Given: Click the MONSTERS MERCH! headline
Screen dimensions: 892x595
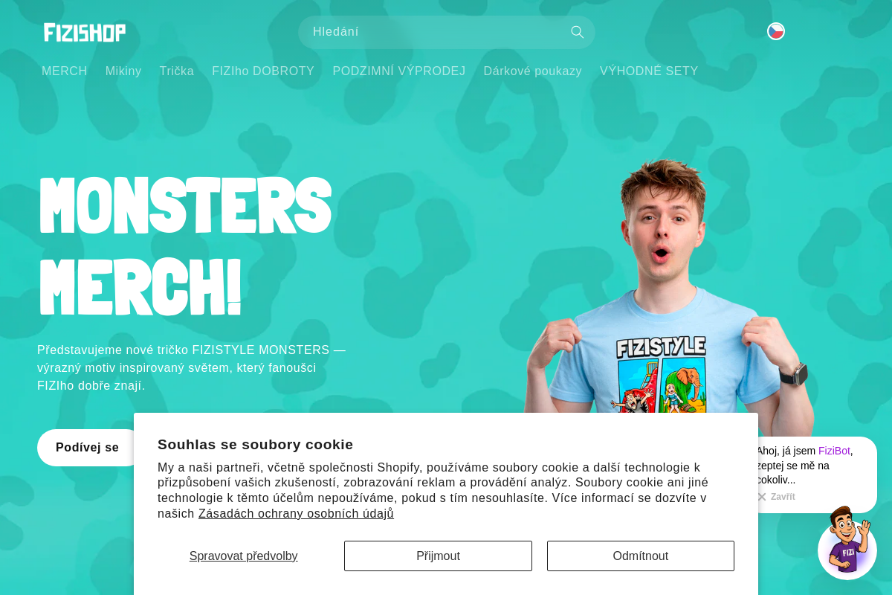Looking at the screenshot, I should pos(185,245).
